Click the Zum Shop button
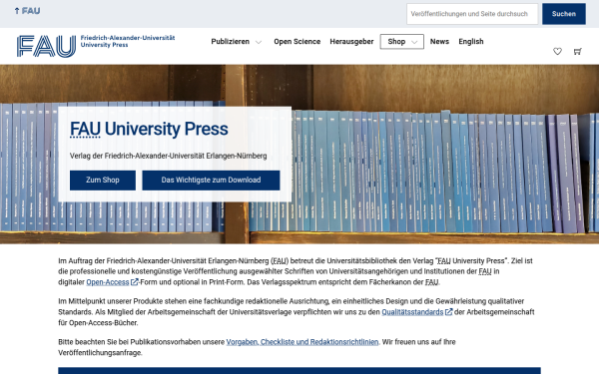Screen dimensions: 599x374 (x=103, y=181)
